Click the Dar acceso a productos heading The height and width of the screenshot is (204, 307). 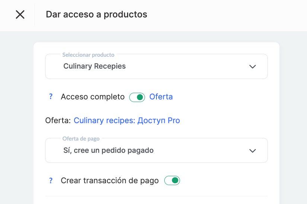pyautogui.click(x=96, y=14)
